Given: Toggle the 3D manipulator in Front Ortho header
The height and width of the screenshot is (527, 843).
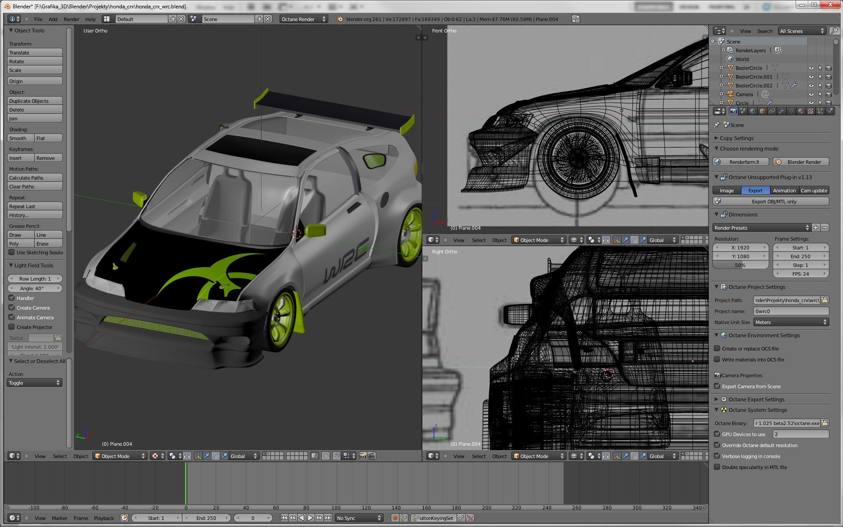Looking at the screenshot, I should tap(617, 240).
